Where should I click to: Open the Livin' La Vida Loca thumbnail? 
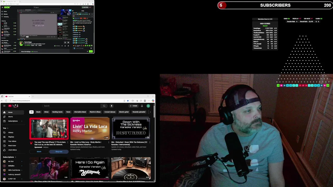[x=90, y=129]
